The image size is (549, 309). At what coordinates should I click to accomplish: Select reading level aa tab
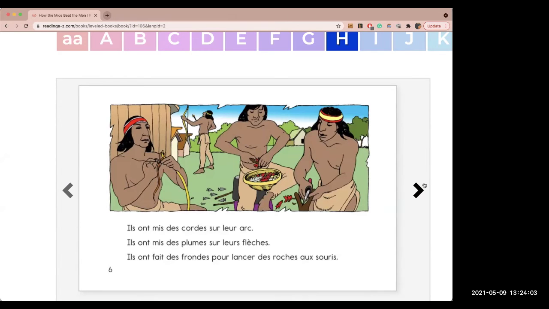(x=72, y=40)
